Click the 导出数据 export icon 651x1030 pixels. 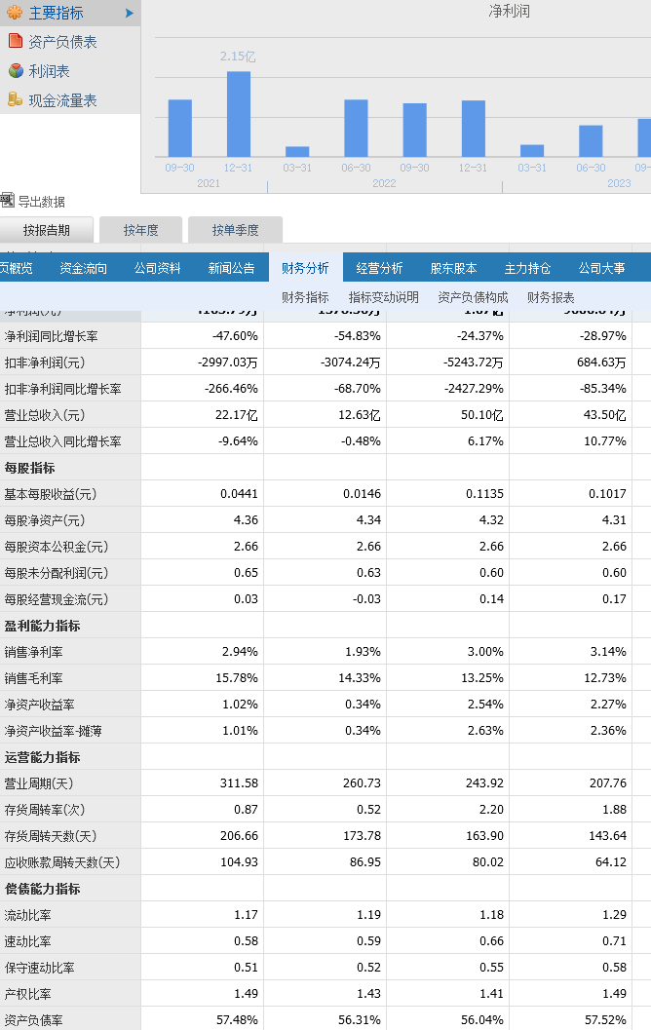click(7, 201)
